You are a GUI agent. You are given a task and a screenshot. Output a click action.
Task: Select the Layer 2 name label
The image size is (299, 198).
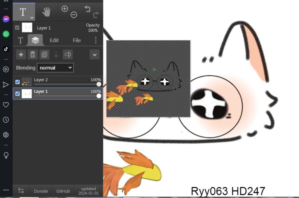point(41,80)
